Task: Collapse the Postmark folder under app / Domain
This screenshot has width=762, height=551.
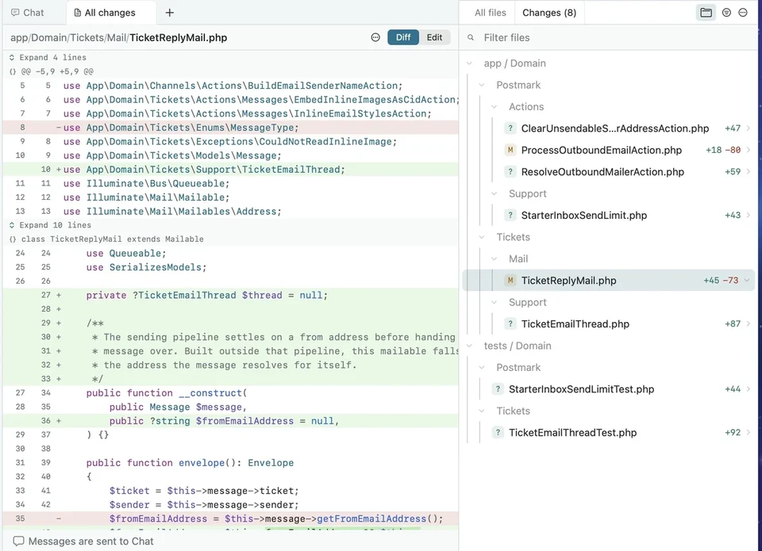Action: coord(482,85)
